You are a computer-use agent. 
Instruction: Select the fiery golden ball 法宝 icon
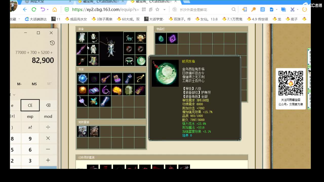(x=83, y=90)
